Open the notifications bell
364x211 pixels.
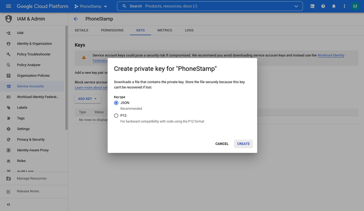(334, 6)
